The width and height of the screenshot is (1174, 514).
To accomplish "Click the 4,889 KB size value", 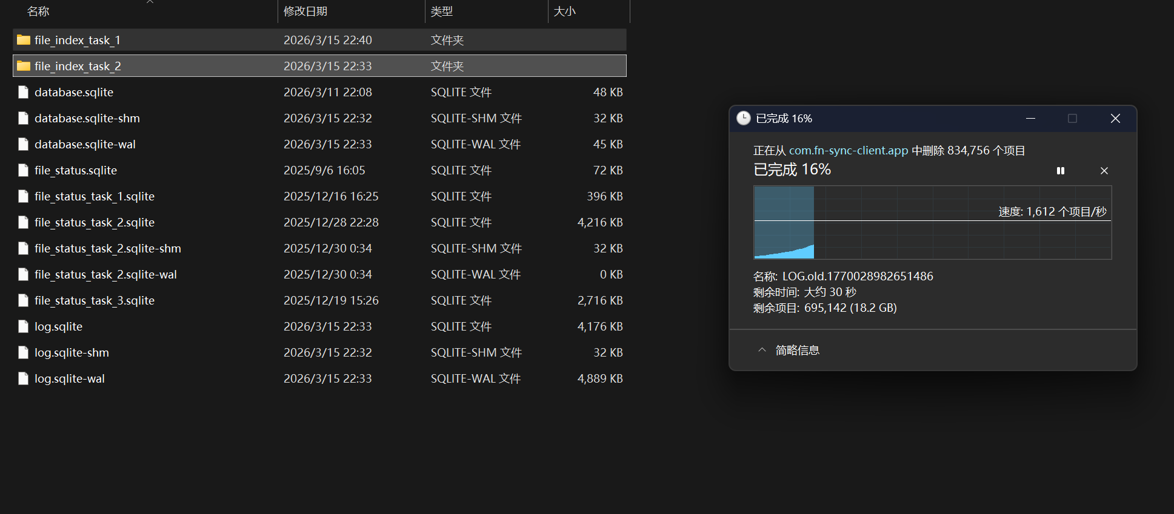I will [x=600, y=378].
